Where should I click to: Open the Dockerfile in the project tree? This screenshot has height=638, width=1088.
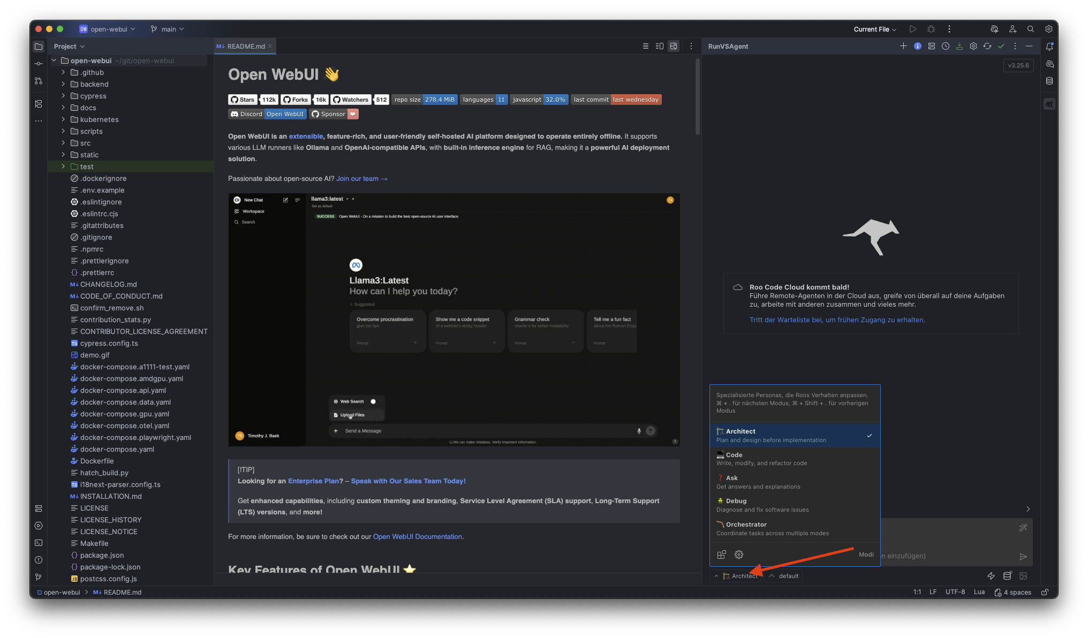96,461
